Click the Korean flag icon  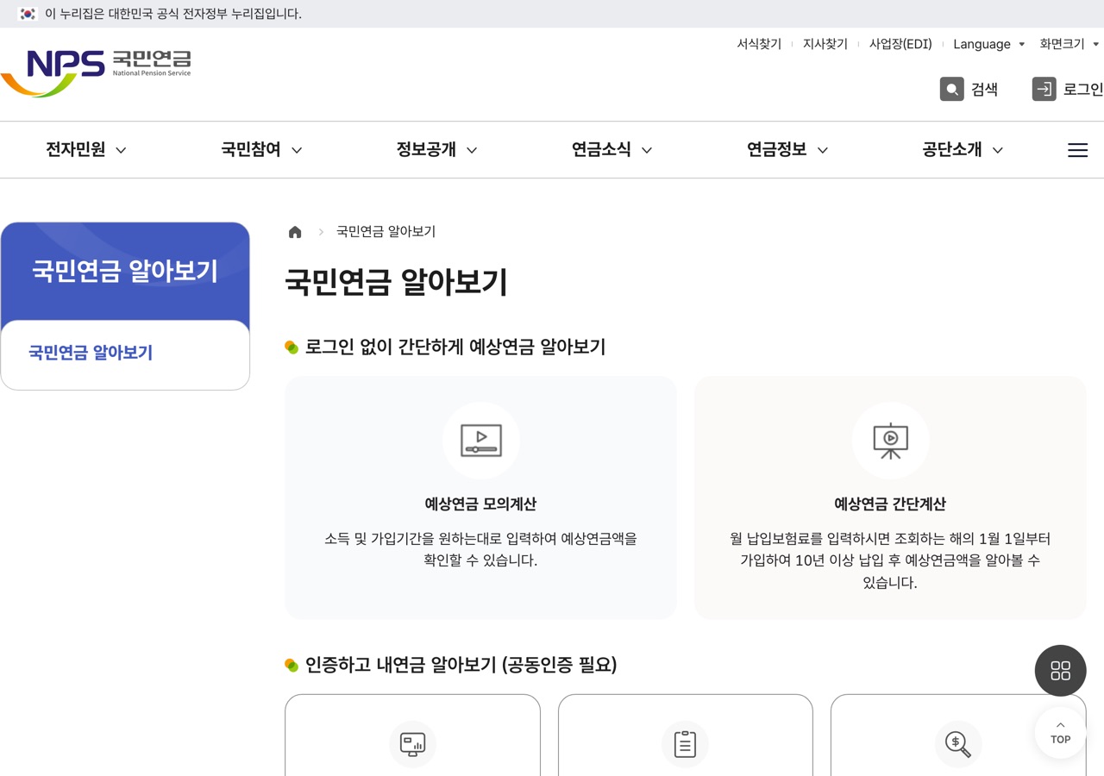pos(28,14)
